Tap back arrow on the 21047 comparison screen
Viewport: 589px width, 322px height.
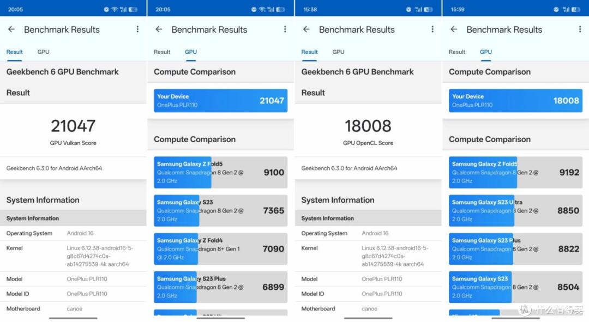point(159,29)
